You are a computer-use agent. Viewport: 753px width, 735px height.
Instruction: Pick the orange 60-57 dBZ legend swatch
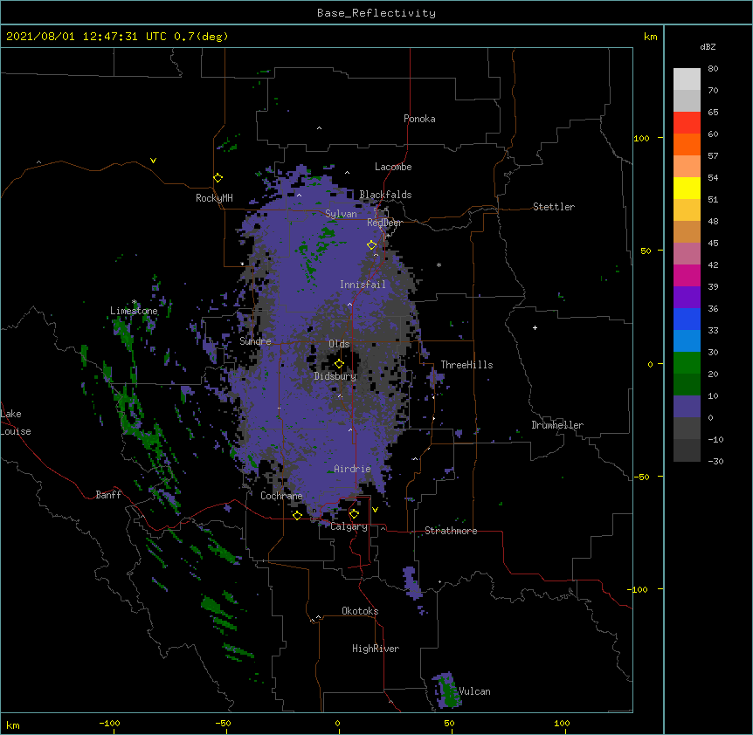(x=687, y=144)
